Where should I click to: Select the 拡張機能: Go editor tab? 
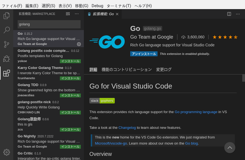pos(103,14)
